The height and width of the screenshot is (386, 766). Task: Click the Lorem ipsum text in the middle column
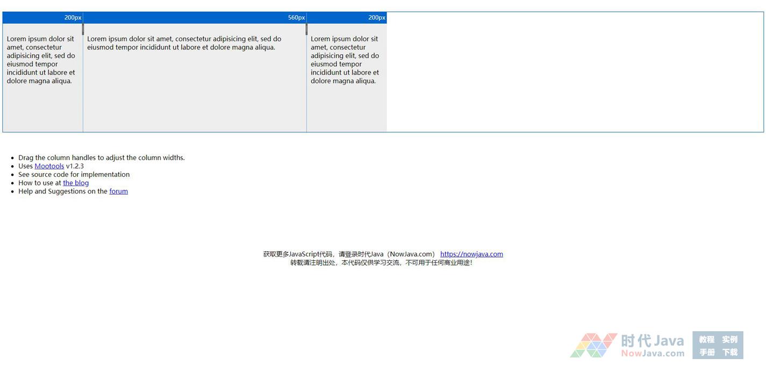tap(184, 43)
